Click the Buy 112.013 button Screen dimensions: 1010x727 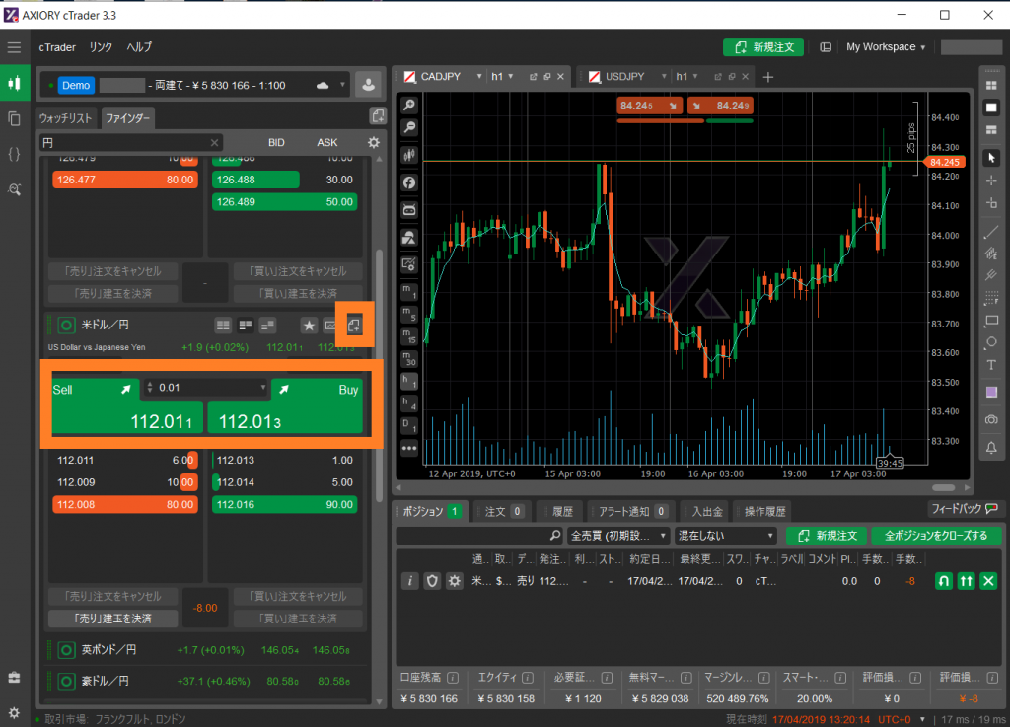[x=285, y=405]
